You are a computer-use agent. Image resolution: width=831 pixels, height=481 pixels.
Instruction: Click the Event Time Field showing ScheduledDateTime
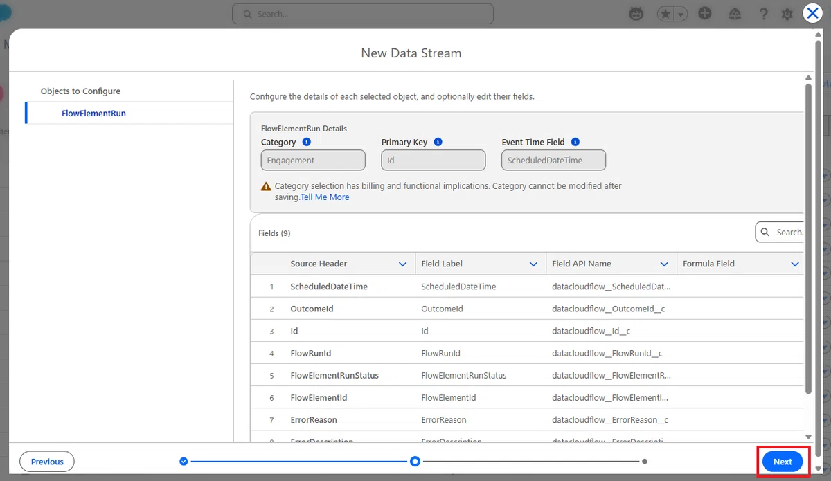tap(554, 160)
